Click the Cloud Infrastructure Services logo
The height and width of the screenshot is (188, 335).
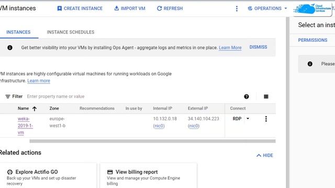tap(313, 9)
